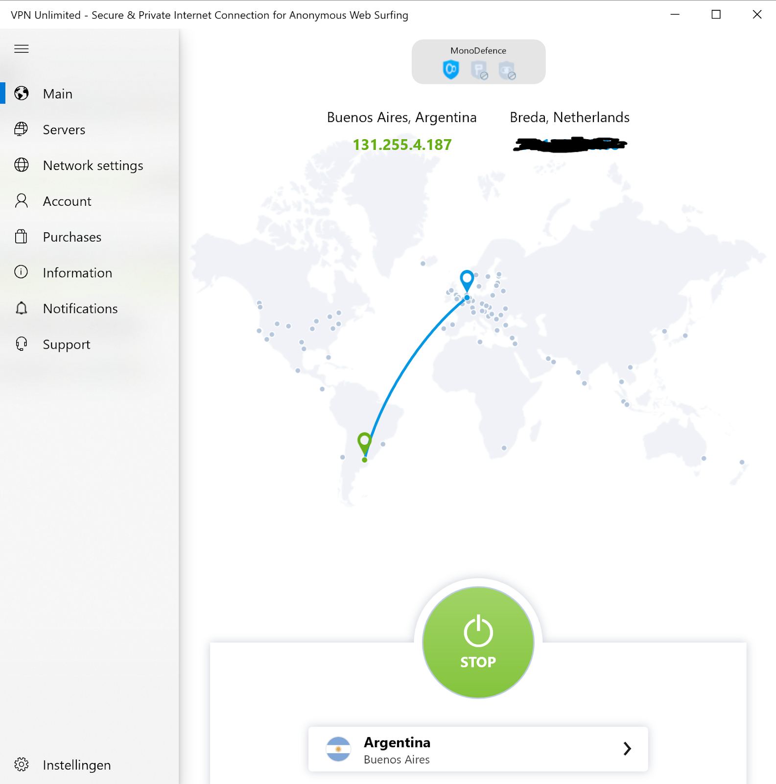Open Network settings menu item

pos(90,165)
